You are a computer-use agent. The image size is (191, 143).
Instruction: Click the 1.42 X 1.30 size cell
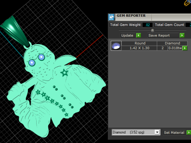[x=139, y=48]
